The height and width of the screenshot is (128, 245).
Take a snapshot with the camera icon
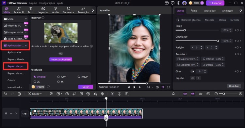click(x=157, y=87)
